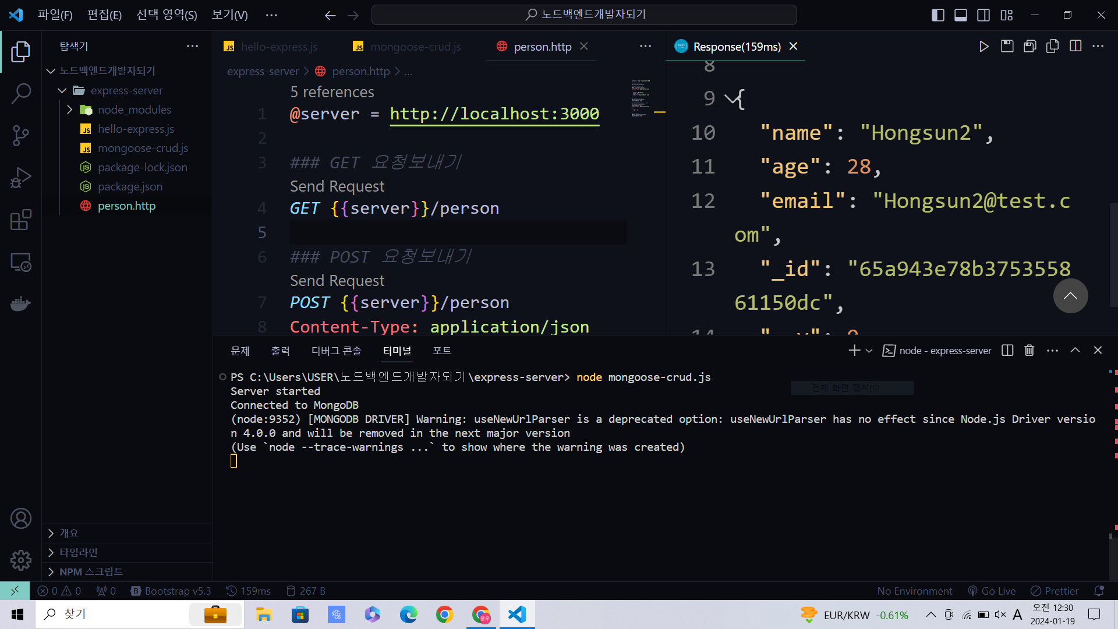Open the Run and Debug view
1118x629 pixels.
coord(21,178)
